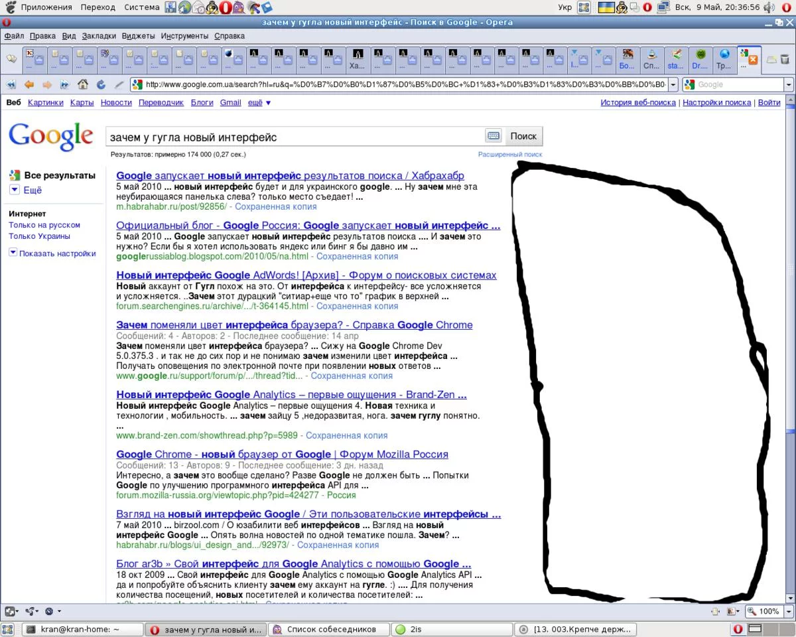Expand 'Показать настройки' in sidebar

pyautogui.click(x=52, y=253)
